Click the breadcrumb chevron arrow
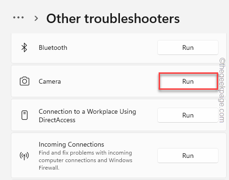The image size is (229, 180). coord(36,18)
